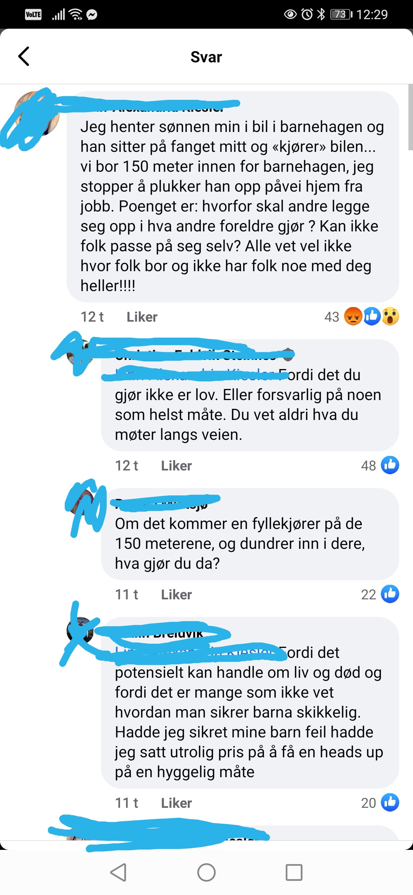Like the reply ending 'på en hyggelig måte'
The width and height of the screenshot is (413, 895).
point(176,803)
